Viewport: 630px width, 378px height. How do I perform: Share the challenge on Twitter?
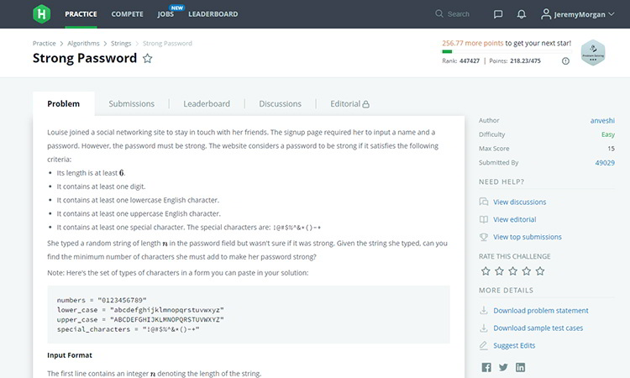503,367
